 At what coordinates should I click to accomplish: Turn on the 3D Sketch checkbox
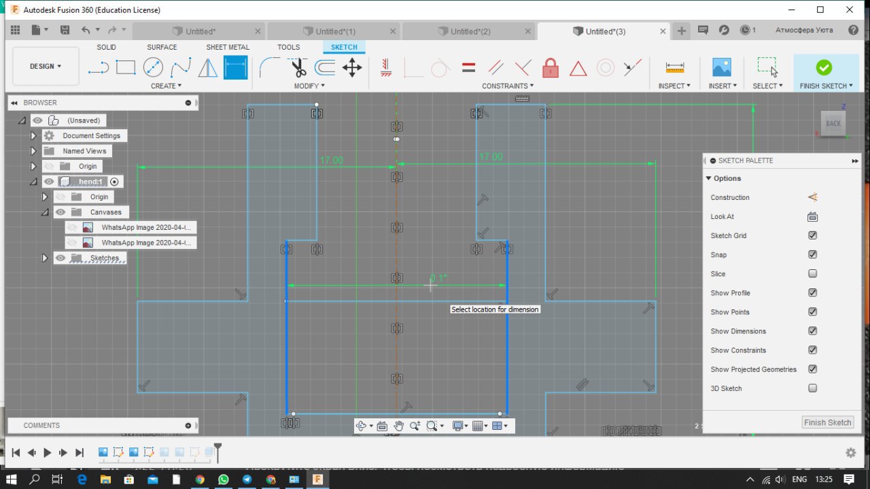[x=812, y=388]
